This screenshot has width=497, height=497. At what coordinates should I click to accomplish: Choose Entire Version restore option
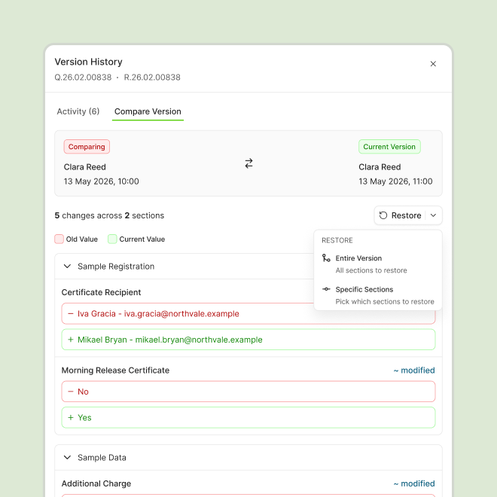(378, 264)
